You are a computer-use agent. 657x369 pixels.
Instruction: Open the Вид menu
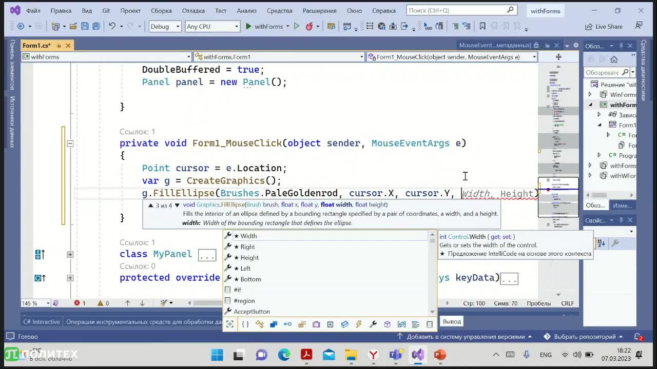(87, 10)
